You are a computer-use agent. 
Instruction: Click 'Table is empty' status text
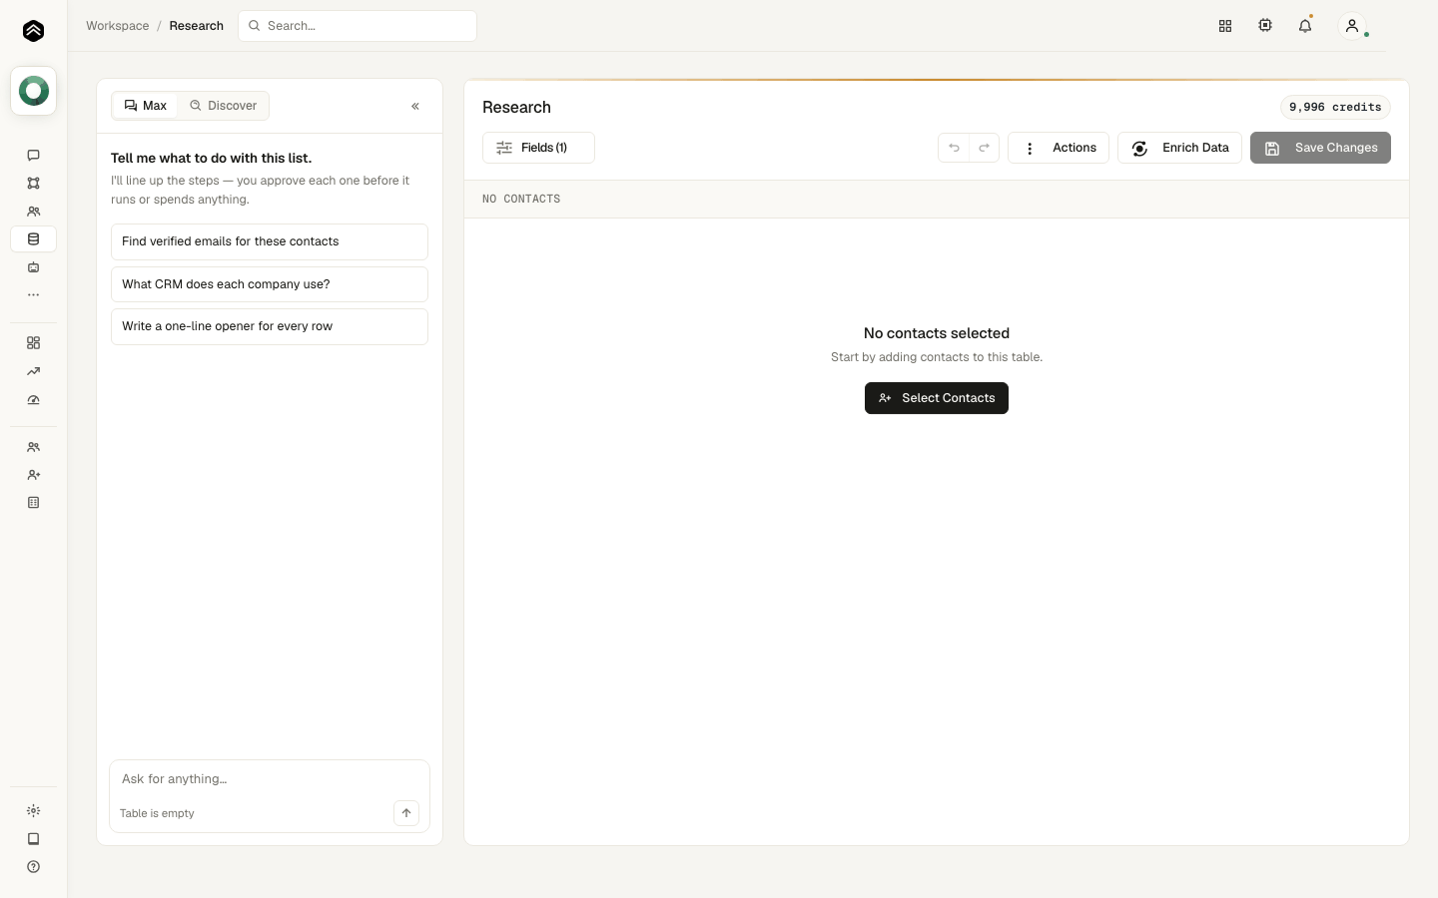157,813
